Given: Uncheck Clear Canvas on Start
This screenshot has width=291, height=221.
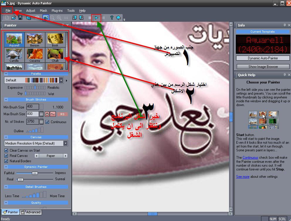Looking at the screenshot, I should (x=6, y=150).
